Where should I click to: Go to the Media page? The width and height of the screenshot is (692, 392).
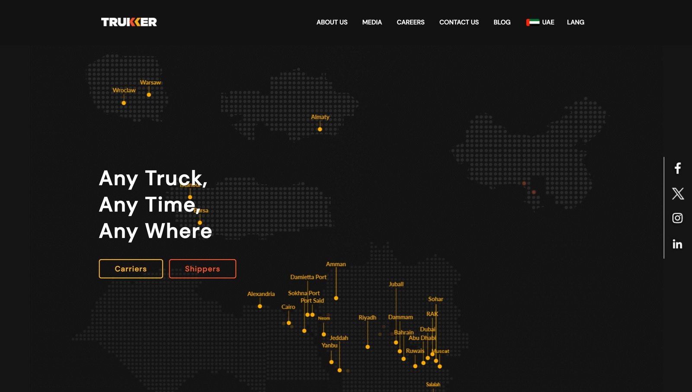[x=372, y=22]
